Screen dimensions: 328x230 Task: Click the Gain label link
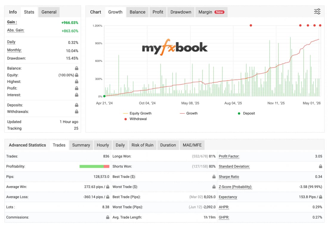pos(12,22)
